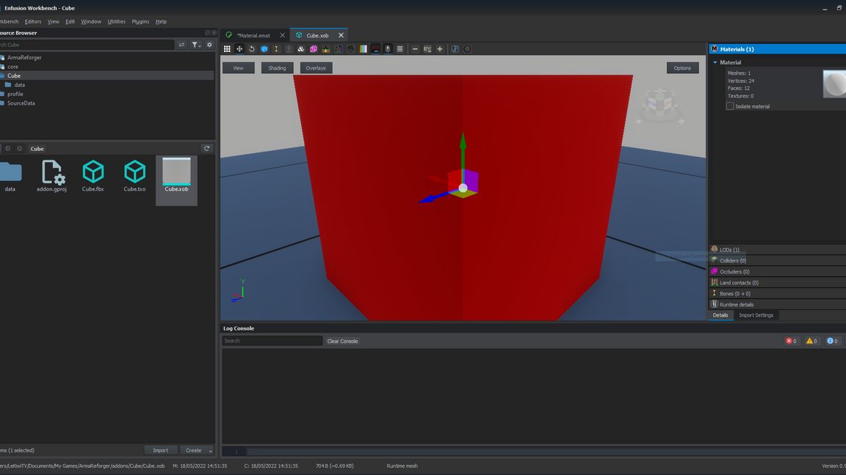
Task: Click the magenta occluder icon in toolbar
Action: [314, 49]
